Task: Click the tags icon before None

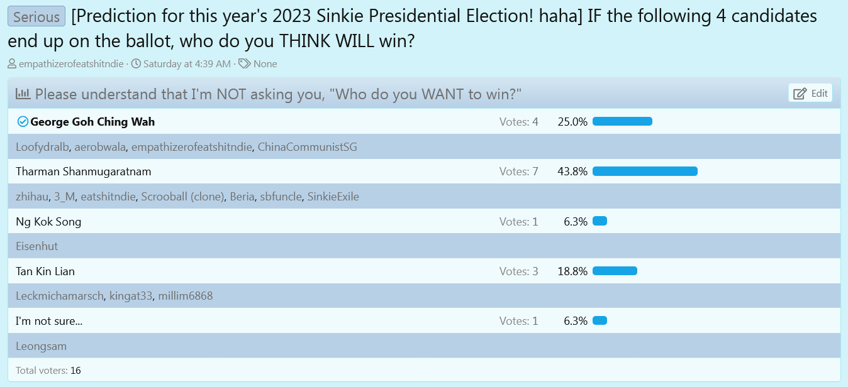Action: 245,63
